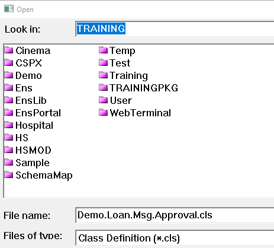This screenshot has width=274, height=248.
Task: Click the File name field with Demo.Loan.Msg.Approval.cls
Action: 175,215
